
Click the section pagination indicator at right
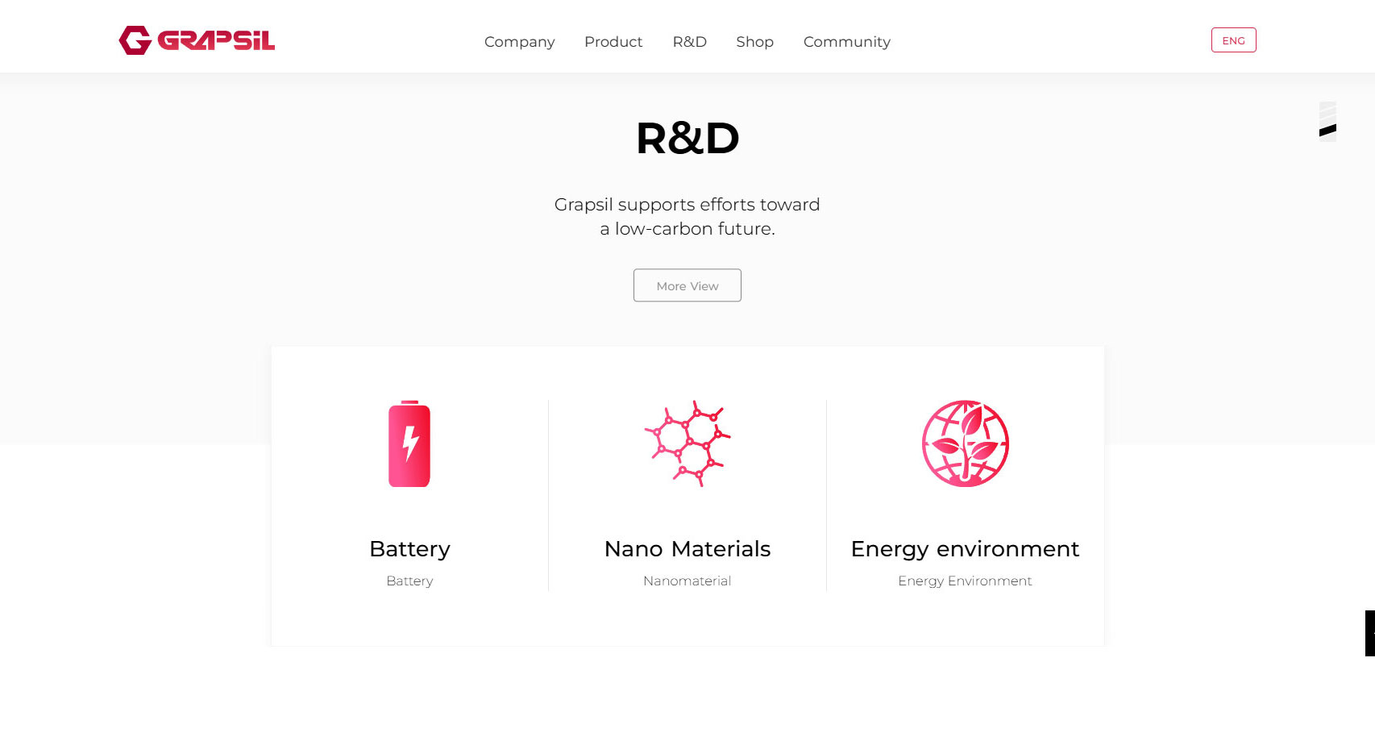click(x=1327, y=121)
